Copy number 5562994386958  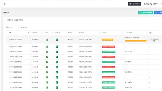(x=91, y=47)
